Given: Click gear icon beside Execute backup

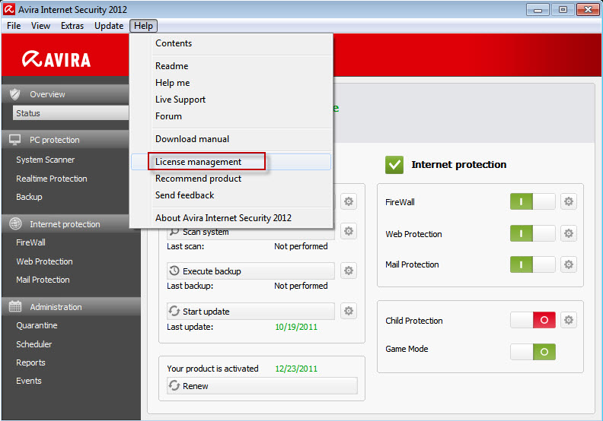Looking at the screenshot, I should coord(349,271).
